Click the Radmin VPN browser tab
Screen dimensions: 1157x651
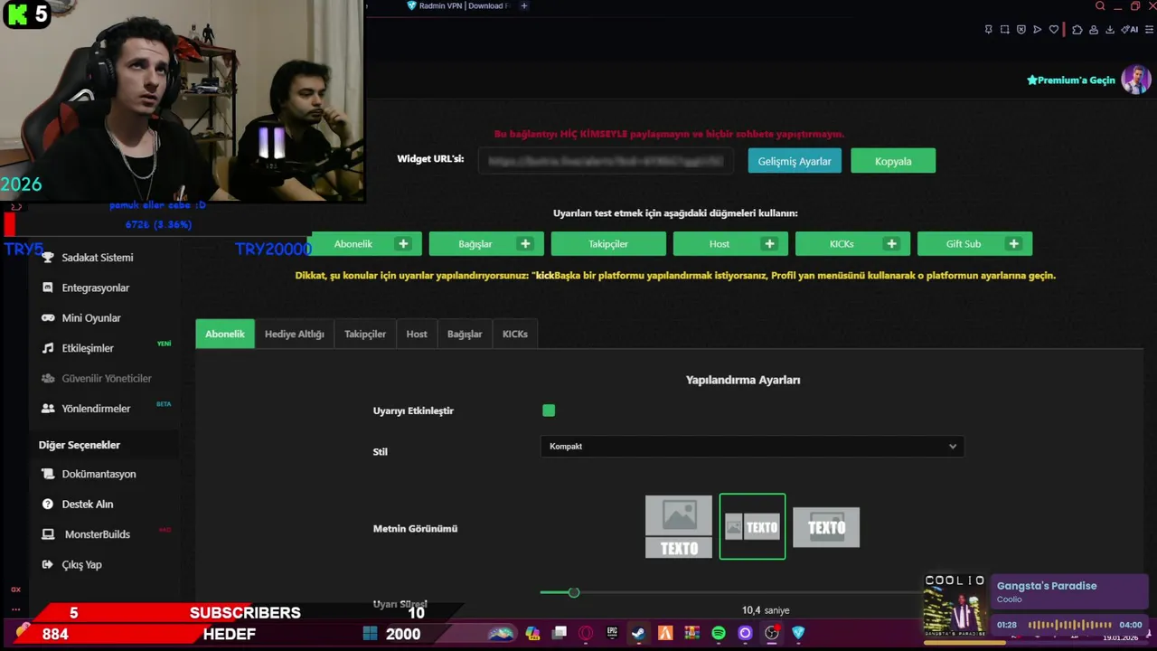pos(458,6)
